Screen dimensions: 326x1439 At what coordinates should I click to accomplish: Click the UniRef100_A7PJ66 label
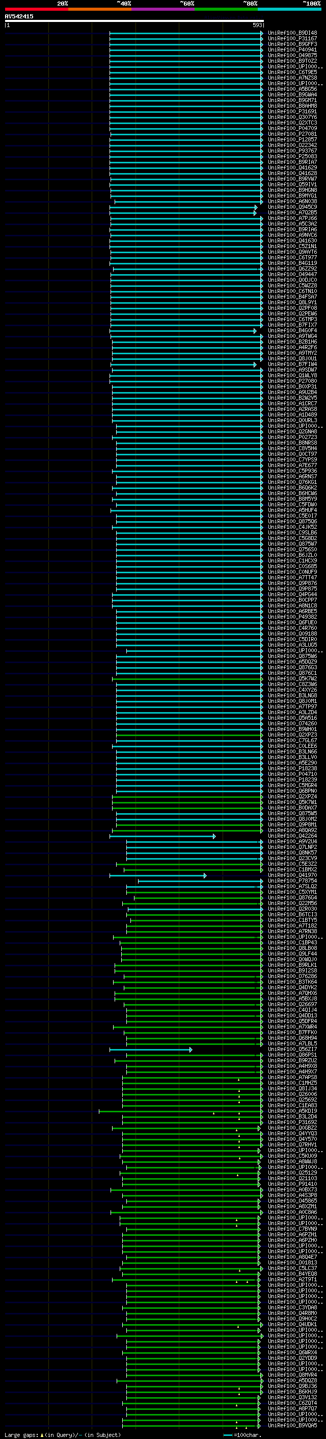292,218
